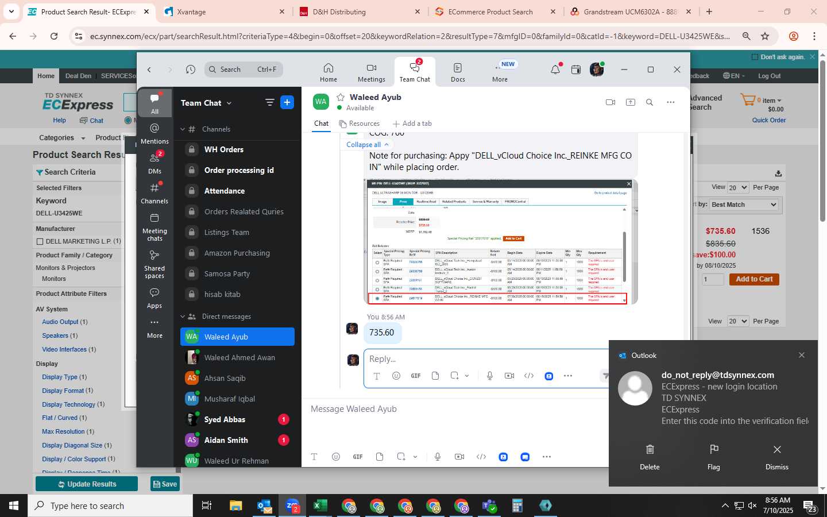Screen dimensions: 827x517
Task: Click More in the Zoom sidebar
Action: [154, 328]
